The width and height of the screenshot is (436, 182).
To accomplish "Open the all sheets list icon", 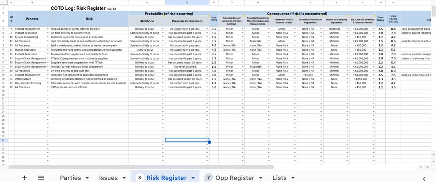I will click(41, 178).
